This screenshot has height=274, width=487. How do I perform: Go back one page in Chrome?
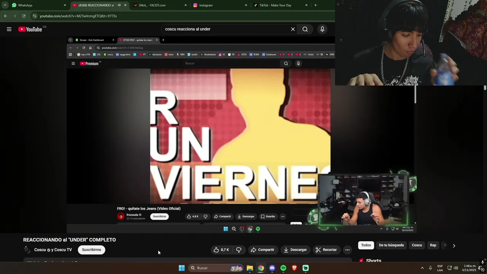pos(5,16)
